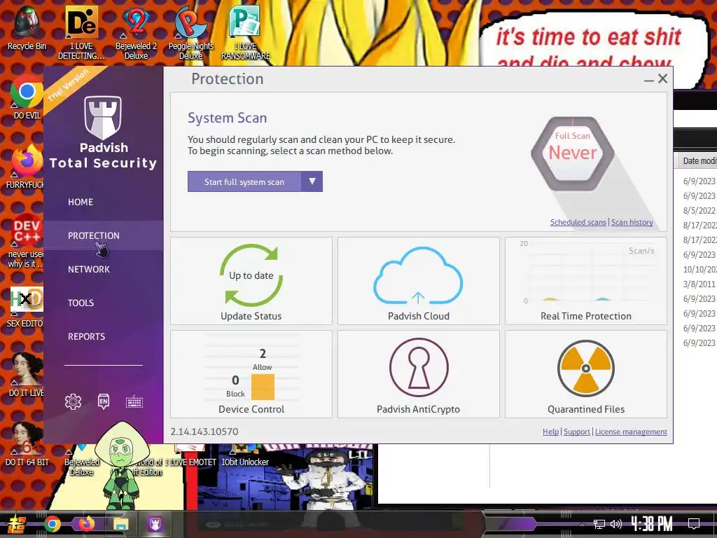Open the Quarantined Files radiation tile
Image resolution: width=717 pixels, height=538 pixels.
pos(586,374)
